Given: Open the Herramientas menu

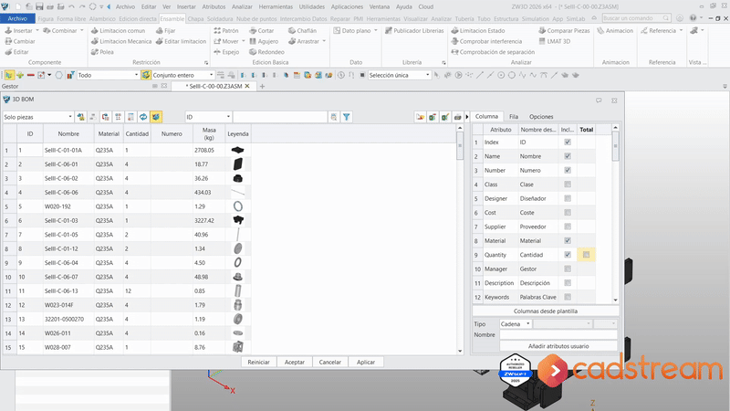Looking at the screenshot, I should click(276, 6).
